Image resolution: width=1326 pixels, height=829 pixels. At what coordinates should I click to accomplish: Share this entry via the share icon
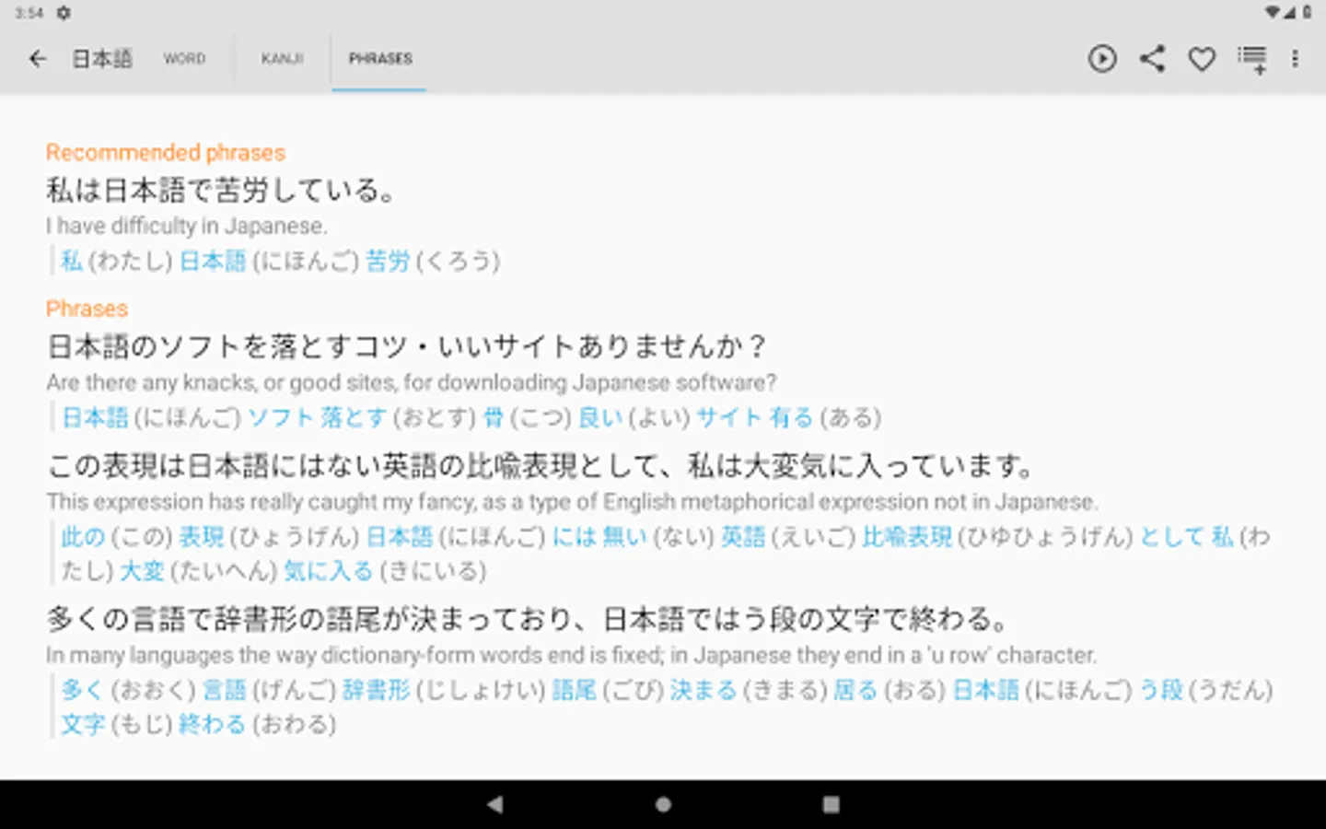coord(1152,59)
